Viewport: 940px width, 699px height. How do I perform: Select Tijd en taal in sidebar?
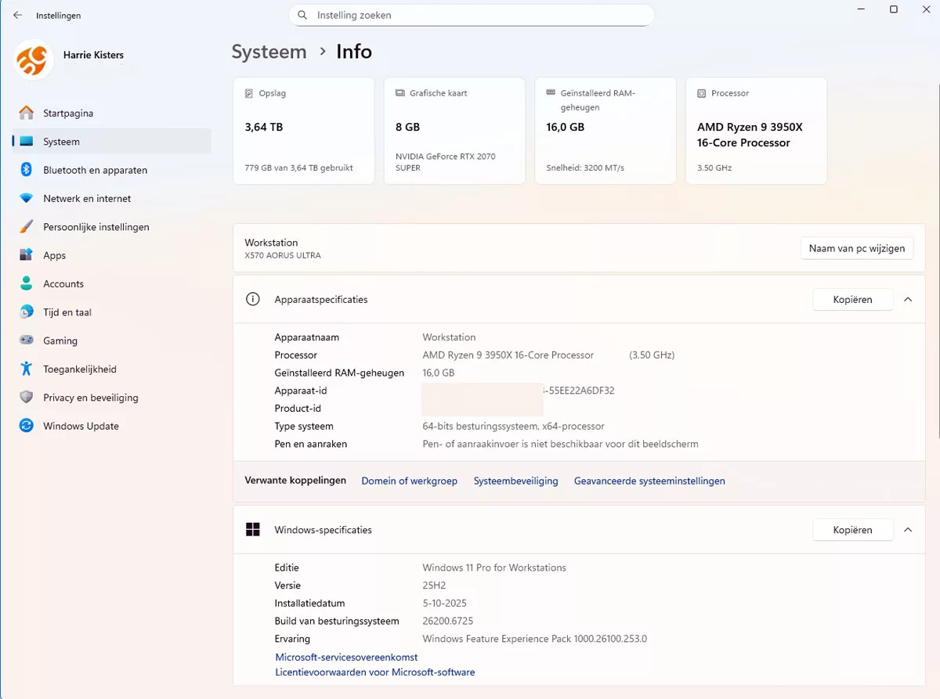[x=67, y=312]
